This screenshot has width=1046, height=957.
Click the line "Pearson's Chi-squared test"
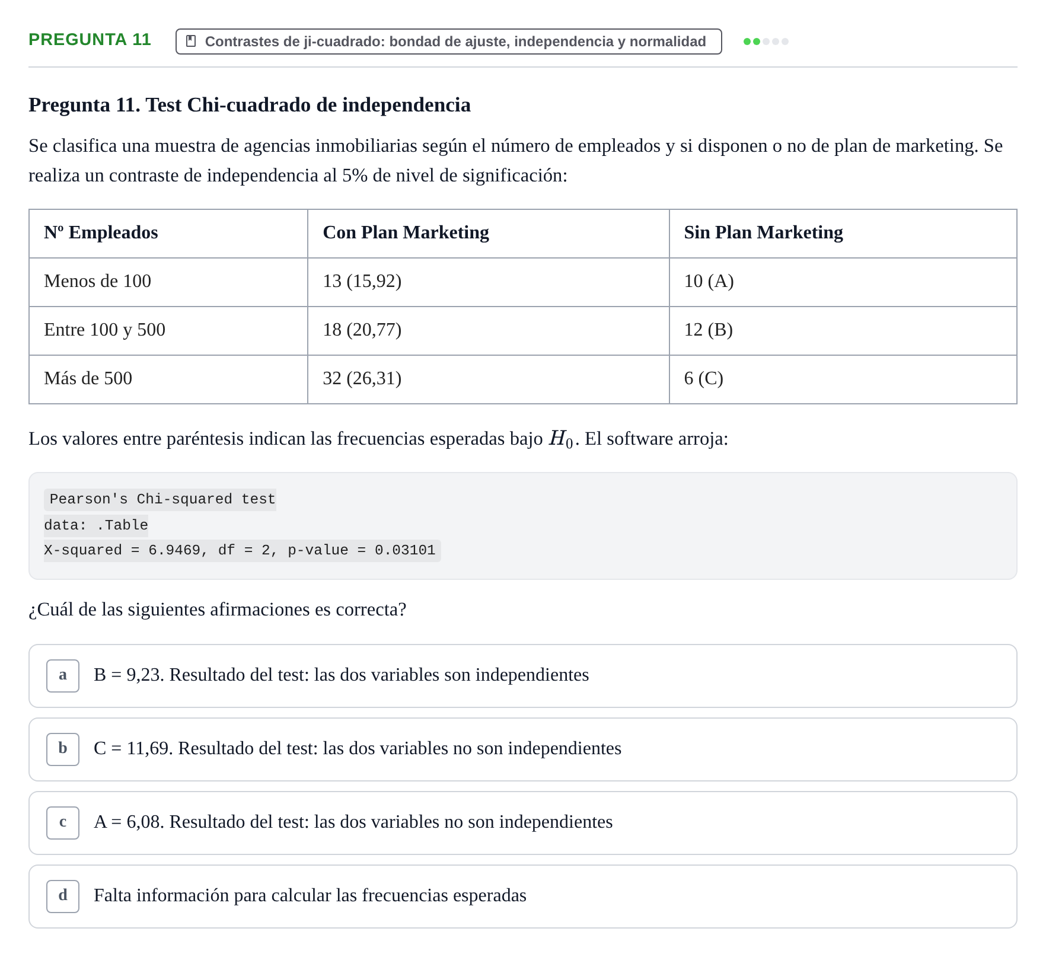coord(160,499)
